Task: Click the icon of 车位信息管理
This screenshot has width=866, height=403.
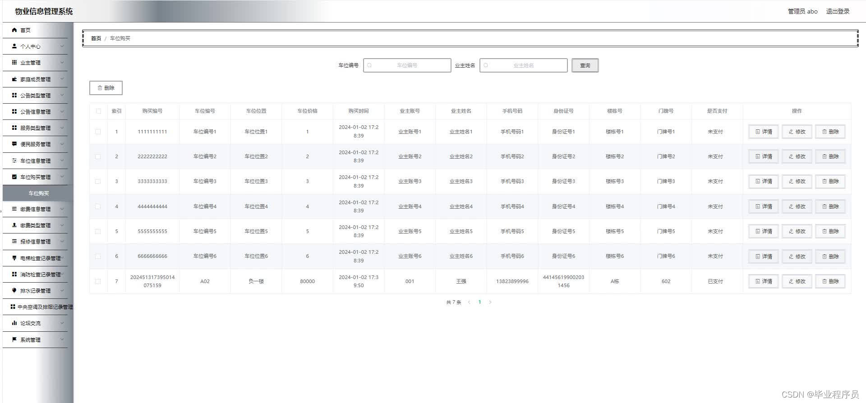Action: click(x=14, y=160)
